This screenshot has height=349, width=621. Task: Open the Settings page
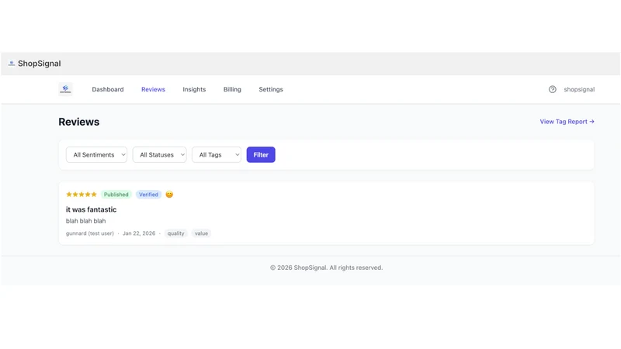tap(271, 89)
